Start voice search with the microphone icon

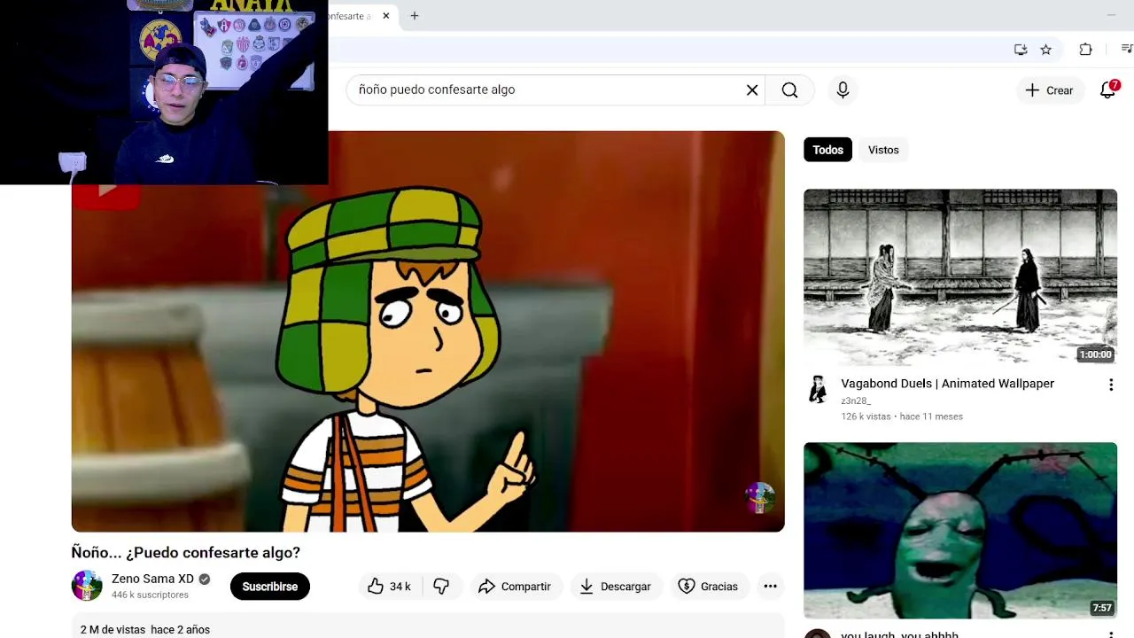pyautogui.click(x=843, y=89)
